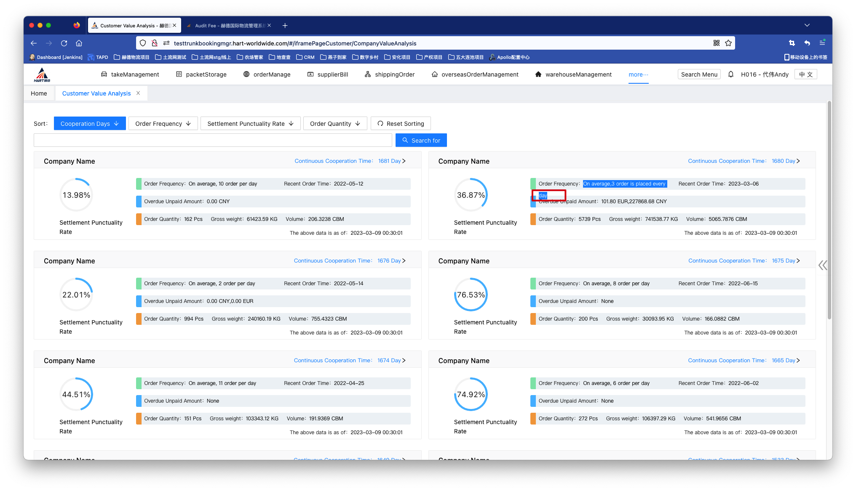Toggle Cooperation Days sort order
This screenshot has height=491, width=856.
click(x=90, y=124)
